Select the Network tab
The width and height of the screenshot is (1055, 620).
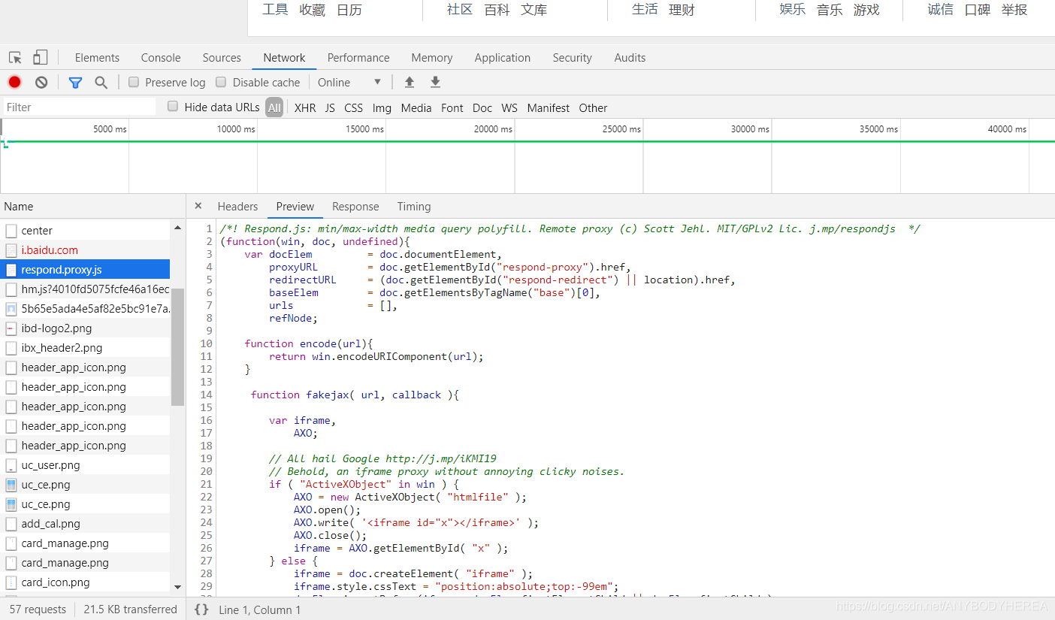tap(284, 58)
